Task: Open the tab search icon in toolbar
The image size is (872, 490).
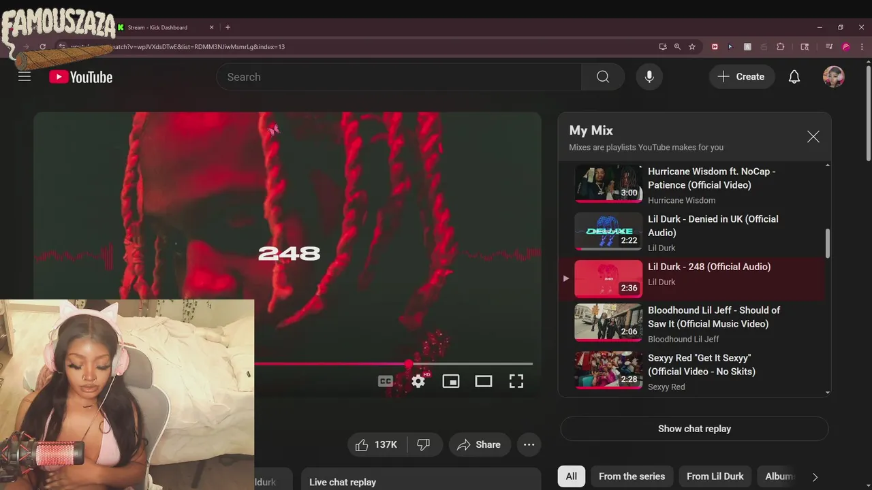Action: coord(805,47)
